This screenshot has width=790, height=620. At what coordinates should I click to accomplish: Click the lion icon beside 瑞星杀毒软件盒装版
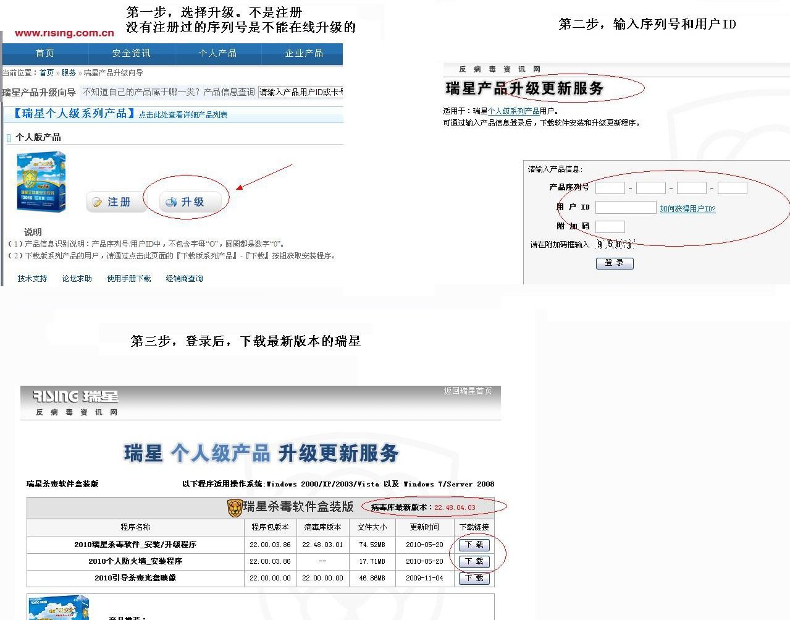click(235, 508)
